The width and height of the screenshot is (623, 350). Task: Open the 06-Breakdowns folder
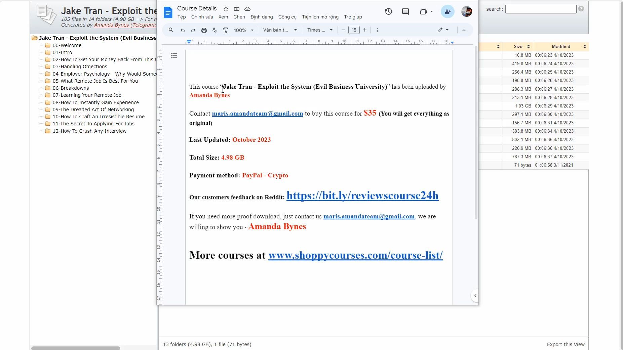coord(71,88)
